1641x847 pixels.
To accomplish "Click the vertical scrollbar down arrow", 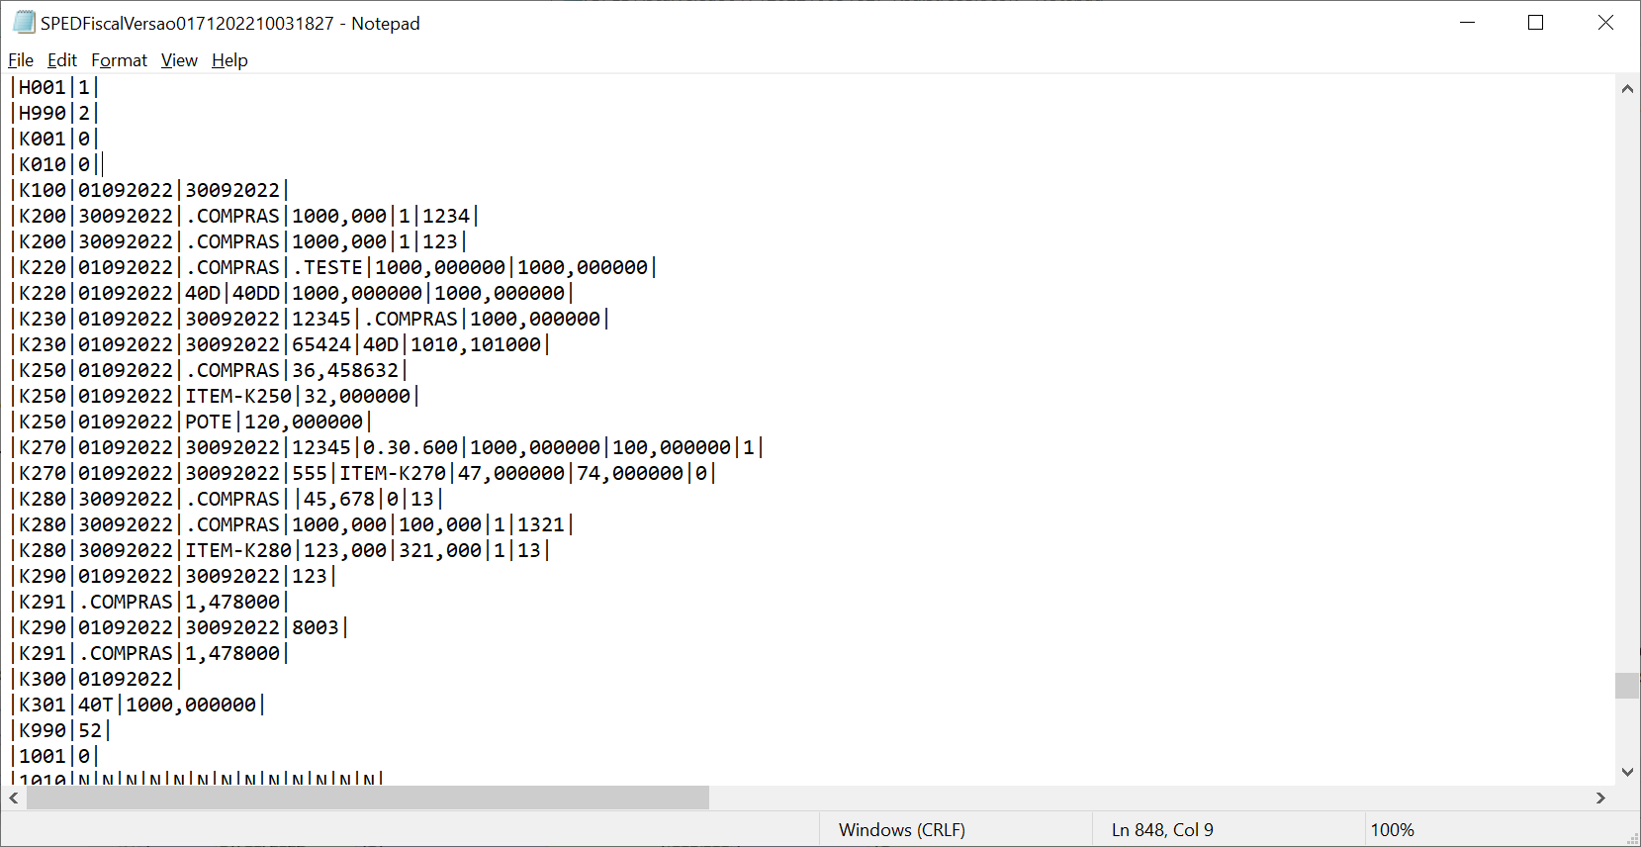I will tap(1627, 773).
